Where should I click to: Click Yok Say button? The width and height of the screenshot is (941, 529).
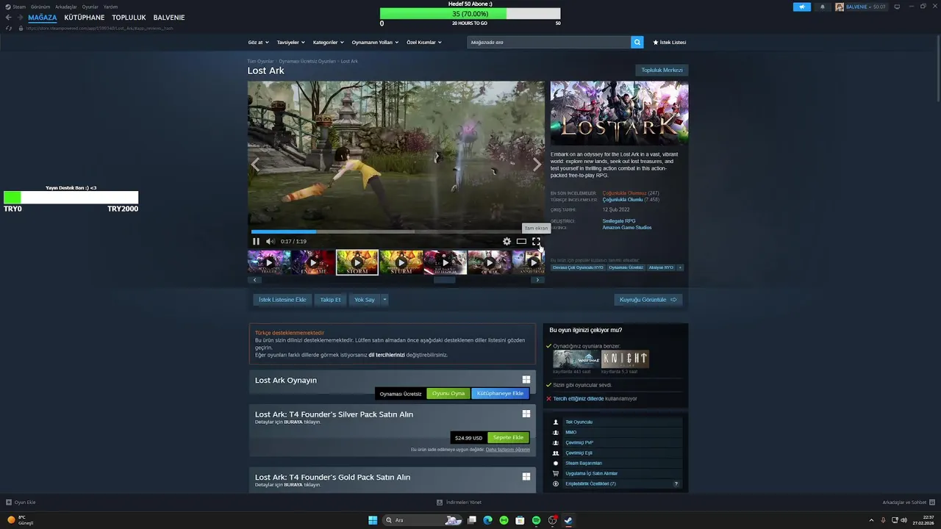coord(365,300)
